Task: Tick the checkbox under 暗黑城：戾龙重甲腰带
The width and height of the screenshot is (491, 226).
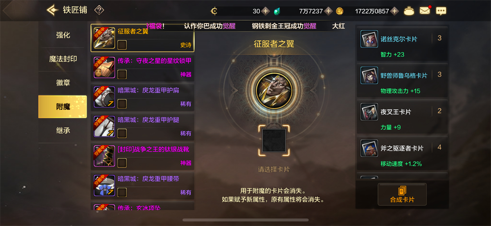Action: (x=122, y=192)
